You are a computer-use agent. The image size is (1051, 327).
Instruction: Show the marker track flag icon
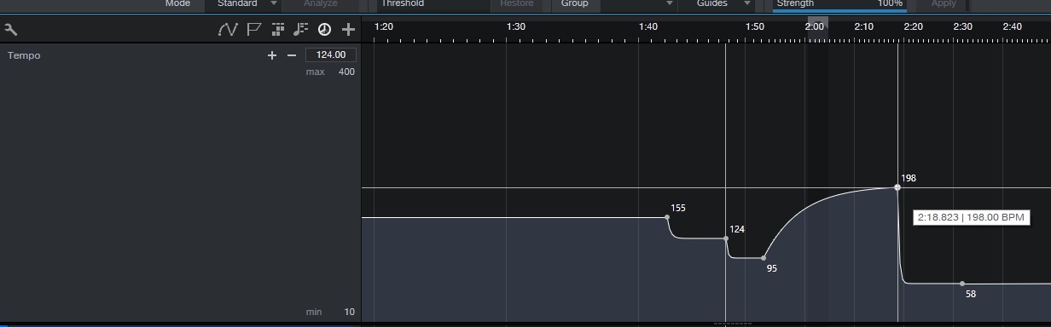tap(253, 30)
